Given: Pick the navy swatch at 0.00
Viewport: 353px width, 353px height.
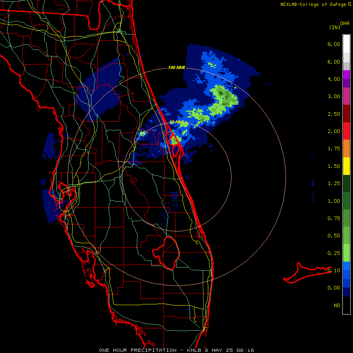Looking at the screenshot, I should tap(346, 292).
